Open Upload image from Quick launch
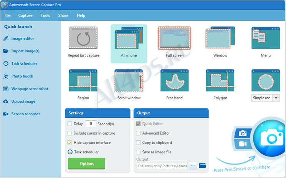This screenshot has height=178, width=286. pos(23,101)
